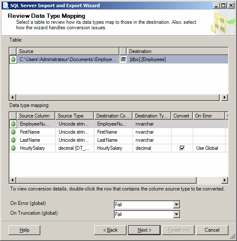237x241 pixels.
Task: Click the green status icon for the HourlySalary row
Action: [x=13, y=148]
